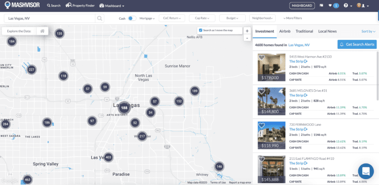Open Property Finder in the navigation
Screen dimensions: 379x185
pos(80,5)
